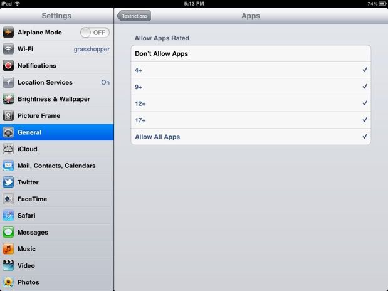This screenshot has width=388, height=291.
Task: Open Location Services showing On
Action: pyautogui.click(x=57, y=82)
